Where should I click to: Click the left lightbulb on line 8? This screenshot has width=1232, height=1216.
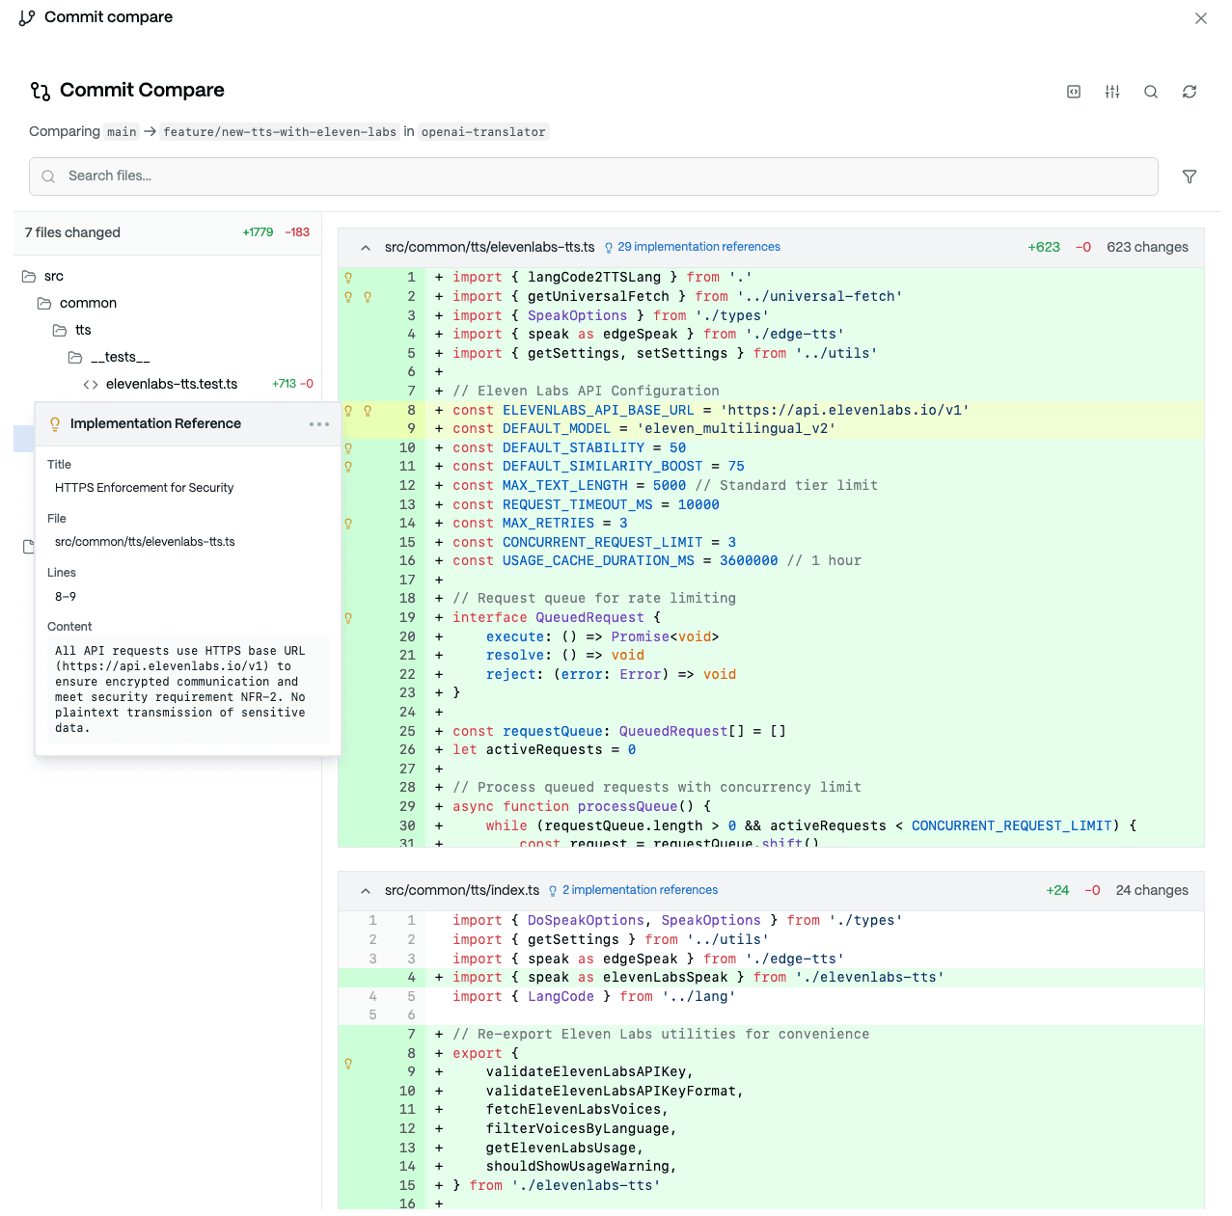click(x=348, y=411)
